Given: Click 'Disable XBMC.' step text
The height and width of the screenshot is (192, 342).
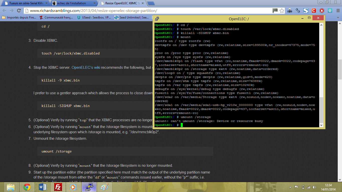Looking at the screenshot, I should [46, 40].
